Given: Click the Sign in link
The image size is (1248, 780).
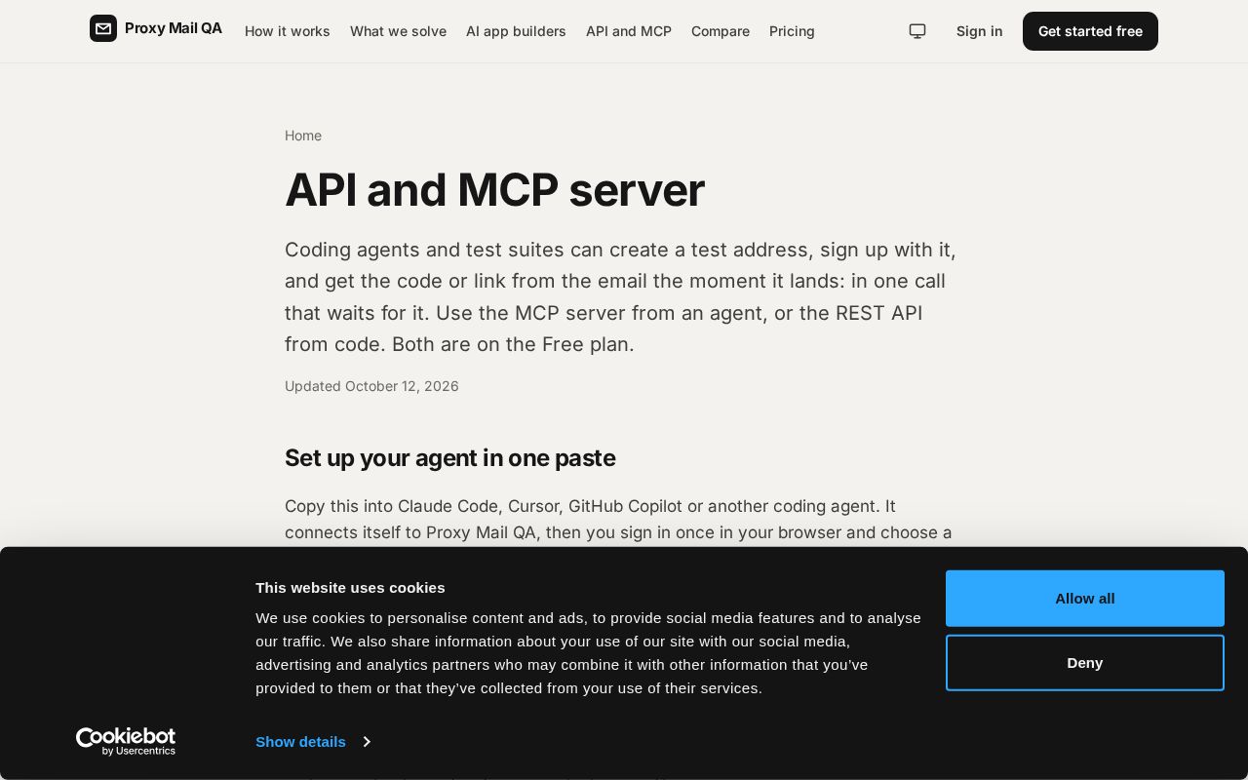Looking at the screenshot, I should pyautogui.click(x=979, y=31).
